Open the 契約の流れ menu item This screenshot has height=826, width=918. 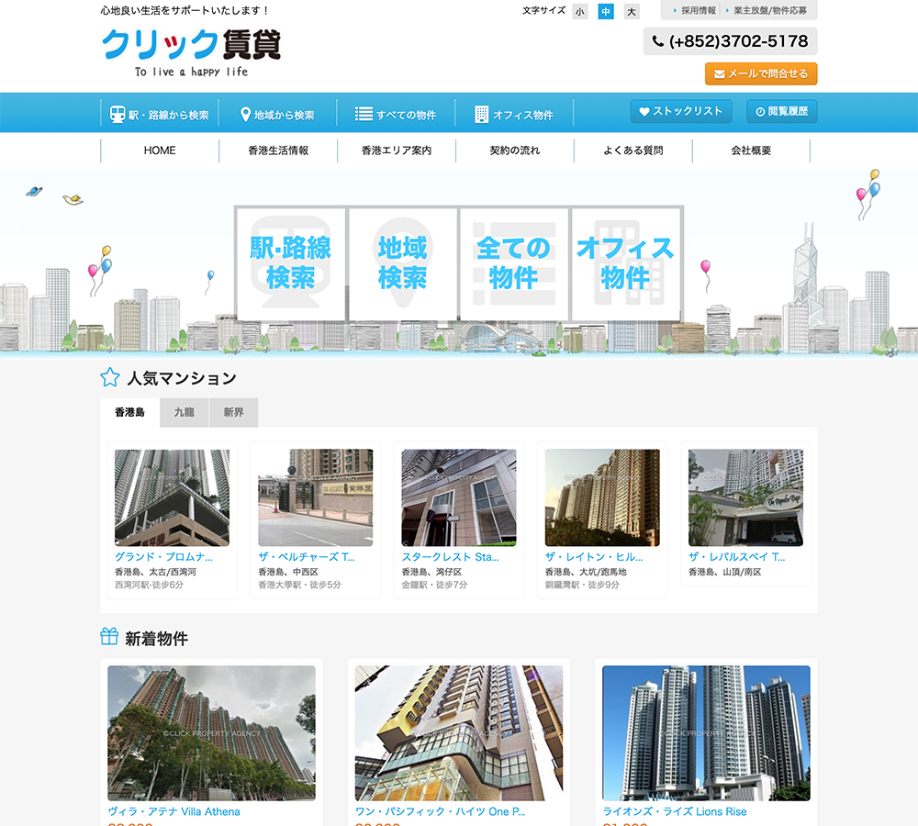(515, 151)
